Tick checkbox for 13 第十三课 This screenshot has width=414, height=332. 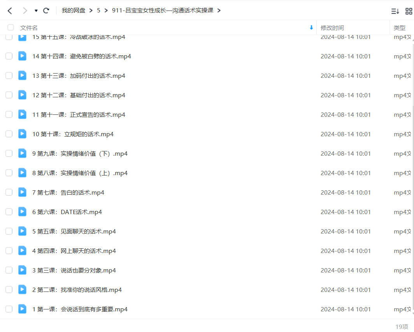pos(9,76)
